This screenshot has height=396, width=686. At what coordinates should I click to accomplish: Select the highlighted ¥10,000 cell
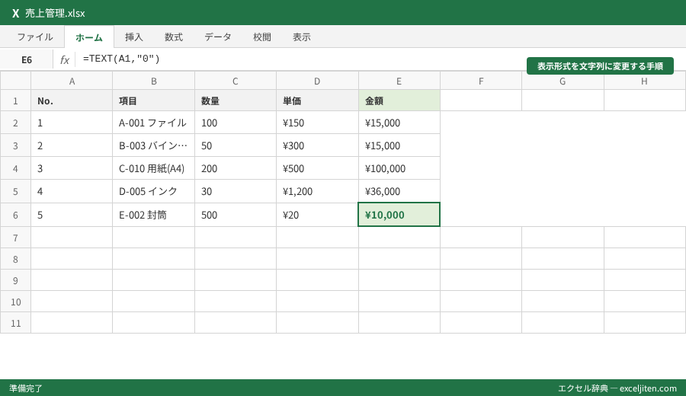click(x=399, y=215)
